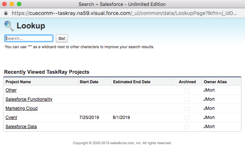Click JMort owner in Marketing Cloud row
245x146 pixels.
(209, 108)
